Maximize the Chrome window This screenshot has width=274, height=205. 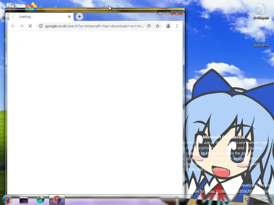168,13
